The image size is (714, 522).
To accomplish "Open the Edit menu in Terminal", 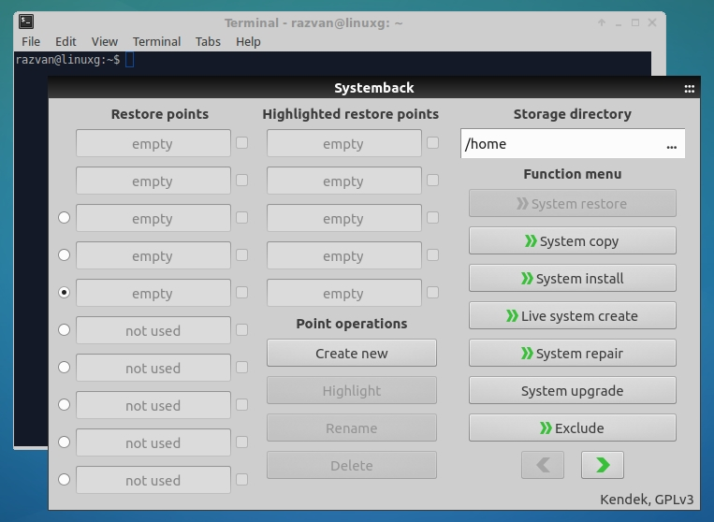I will [66, 41].
